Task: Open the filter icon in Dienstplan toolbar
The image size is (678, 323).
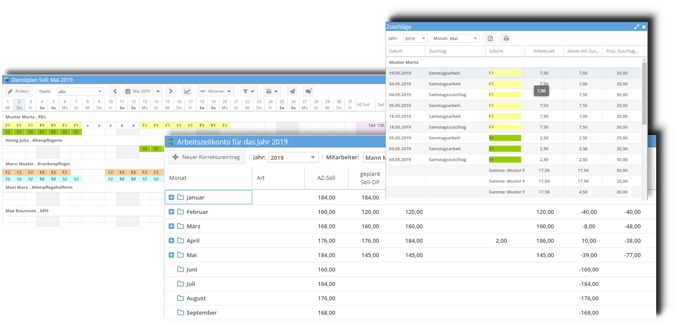Action: click(246, 91)
